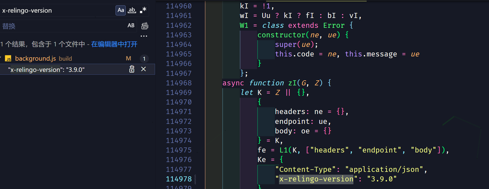Replace this match icon in result row
489x189 pixels.
(x=132, y=69)
